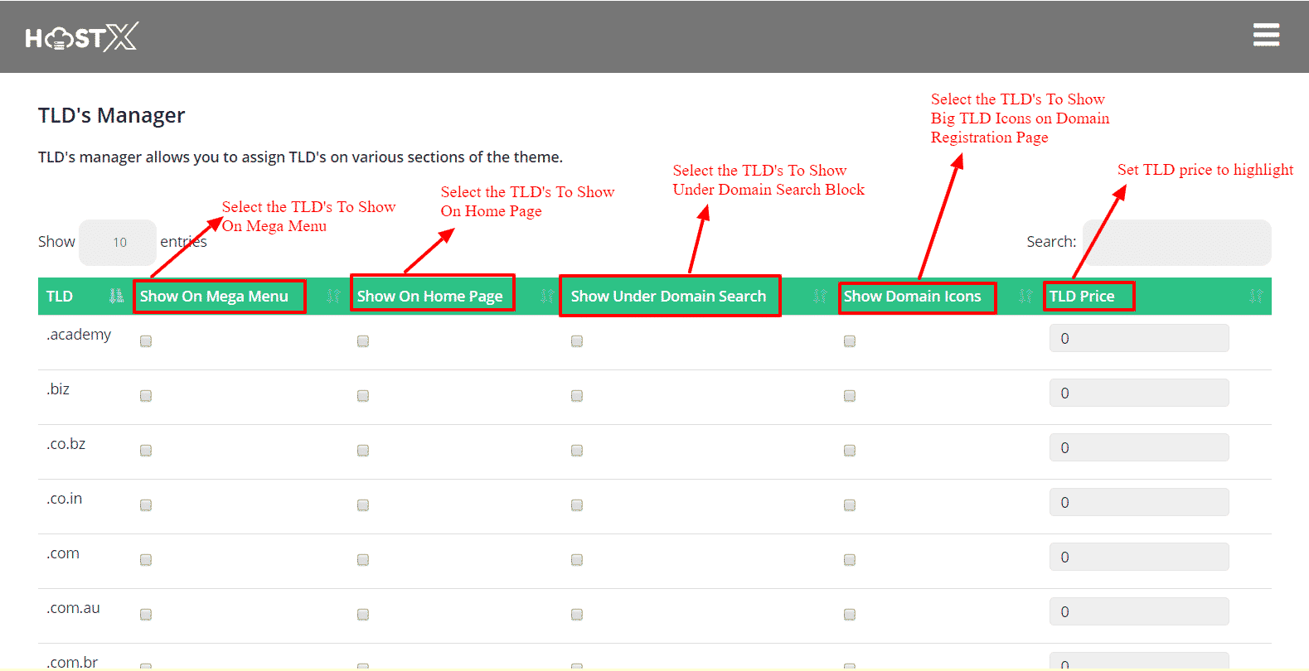
Task: Check Show On Home Page for .com
Action: tap(363, 560)
